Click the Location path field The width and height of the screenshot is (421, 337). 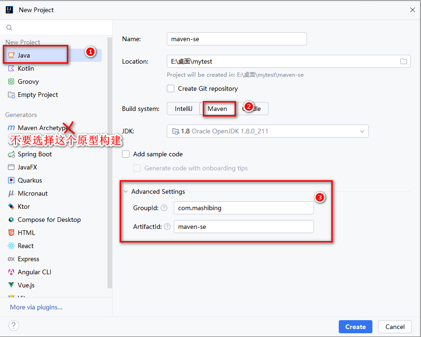[289, 61]
